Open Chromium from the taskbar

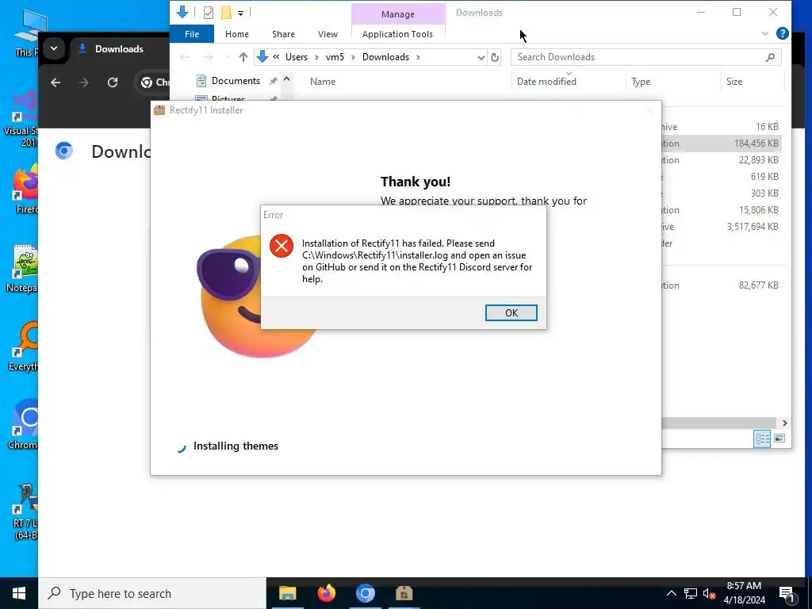[x=365, y=593]
